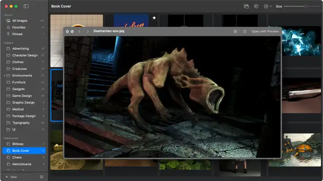
Task: Click the New button in the sidebar
Action: 11,177
